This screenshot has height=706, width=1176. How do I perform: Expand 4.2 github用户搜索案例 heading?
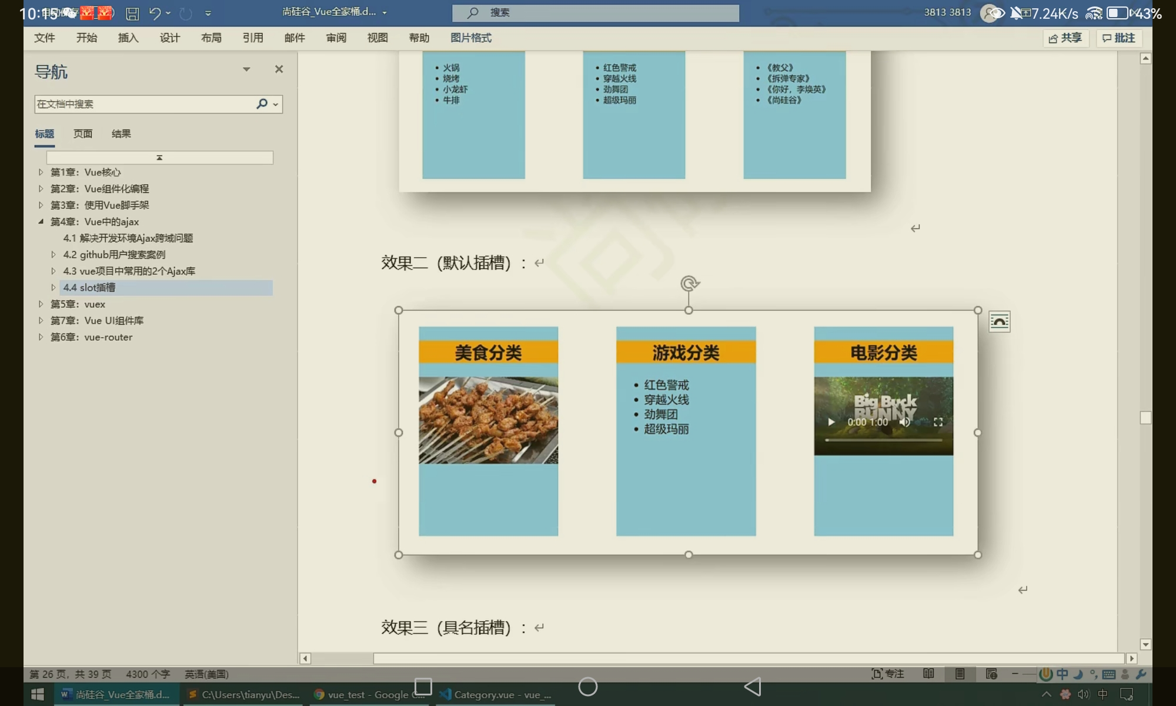54,255
